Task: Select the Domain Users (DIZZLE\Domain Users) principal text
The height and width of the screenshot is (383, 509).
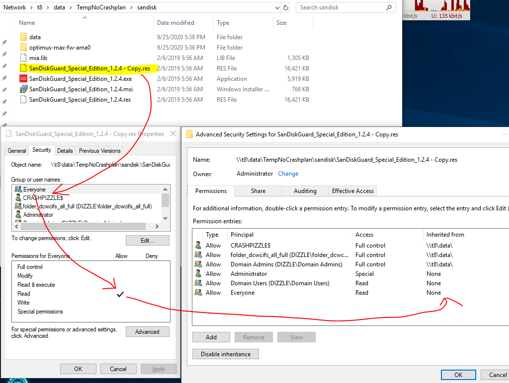Action: tap(280, 283)
